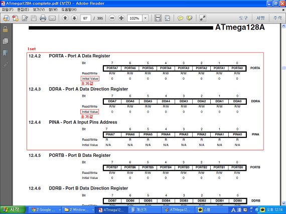Image resolution: width=286 pixels, height=214 pixels.
Task: Click the zoom field showing 102%
Action: click(134, 18)
